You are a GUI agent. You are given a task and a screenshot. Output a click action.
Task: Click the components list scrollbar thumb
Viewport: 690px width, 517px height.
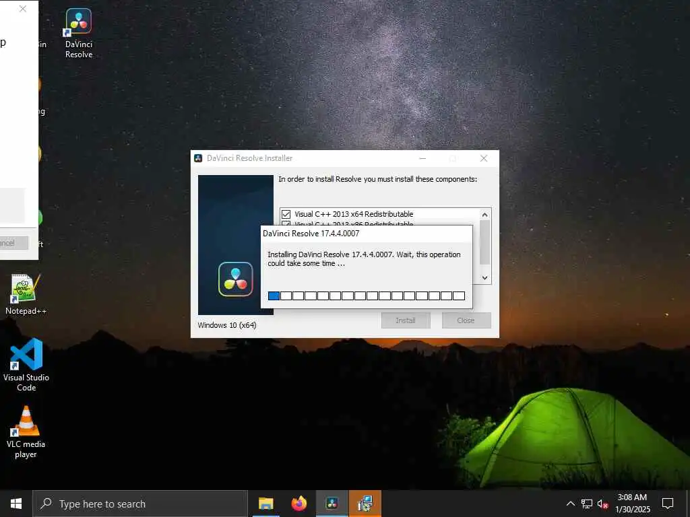pos(484,242)
